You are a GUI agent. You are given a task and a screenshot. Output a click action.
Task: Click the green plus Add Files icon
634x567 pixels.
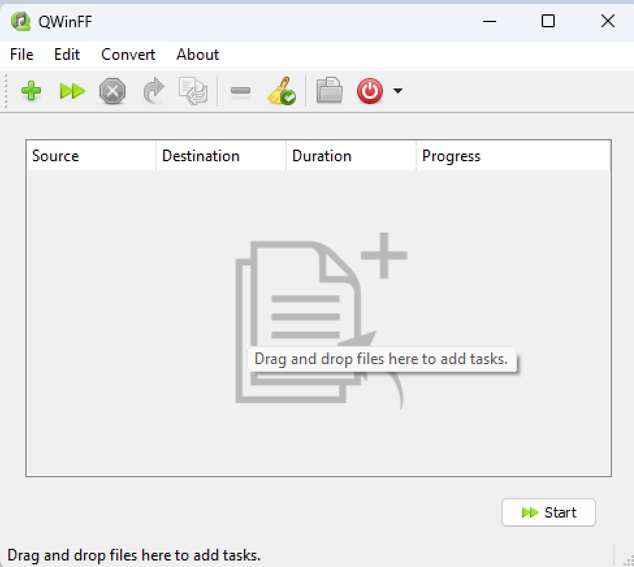(31, 91)
